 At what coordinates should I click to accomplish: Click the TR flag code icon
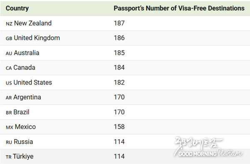9,157
